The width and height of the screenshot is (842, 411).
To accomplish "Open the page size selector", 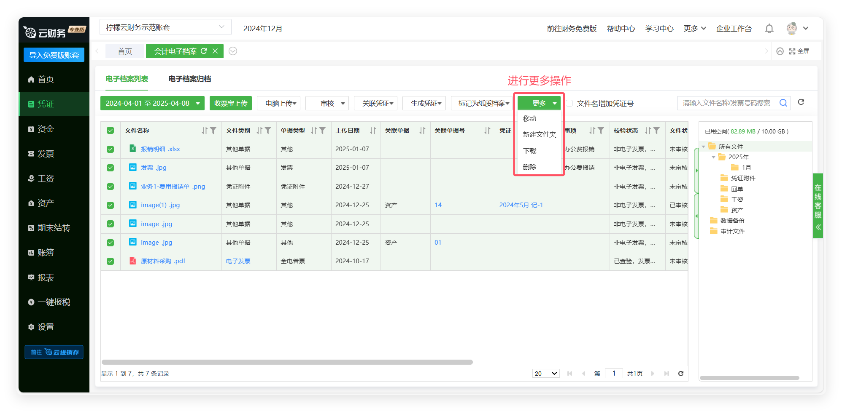I will point(546,374).
